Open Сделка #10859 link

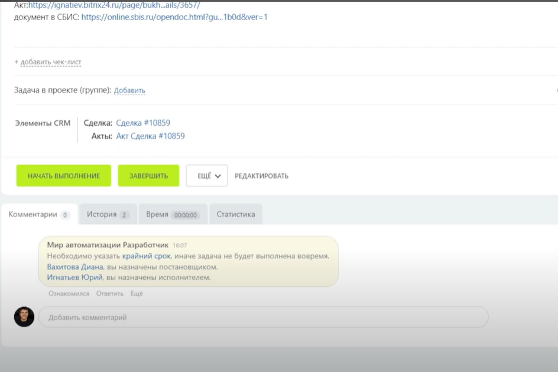coord(143,123)
